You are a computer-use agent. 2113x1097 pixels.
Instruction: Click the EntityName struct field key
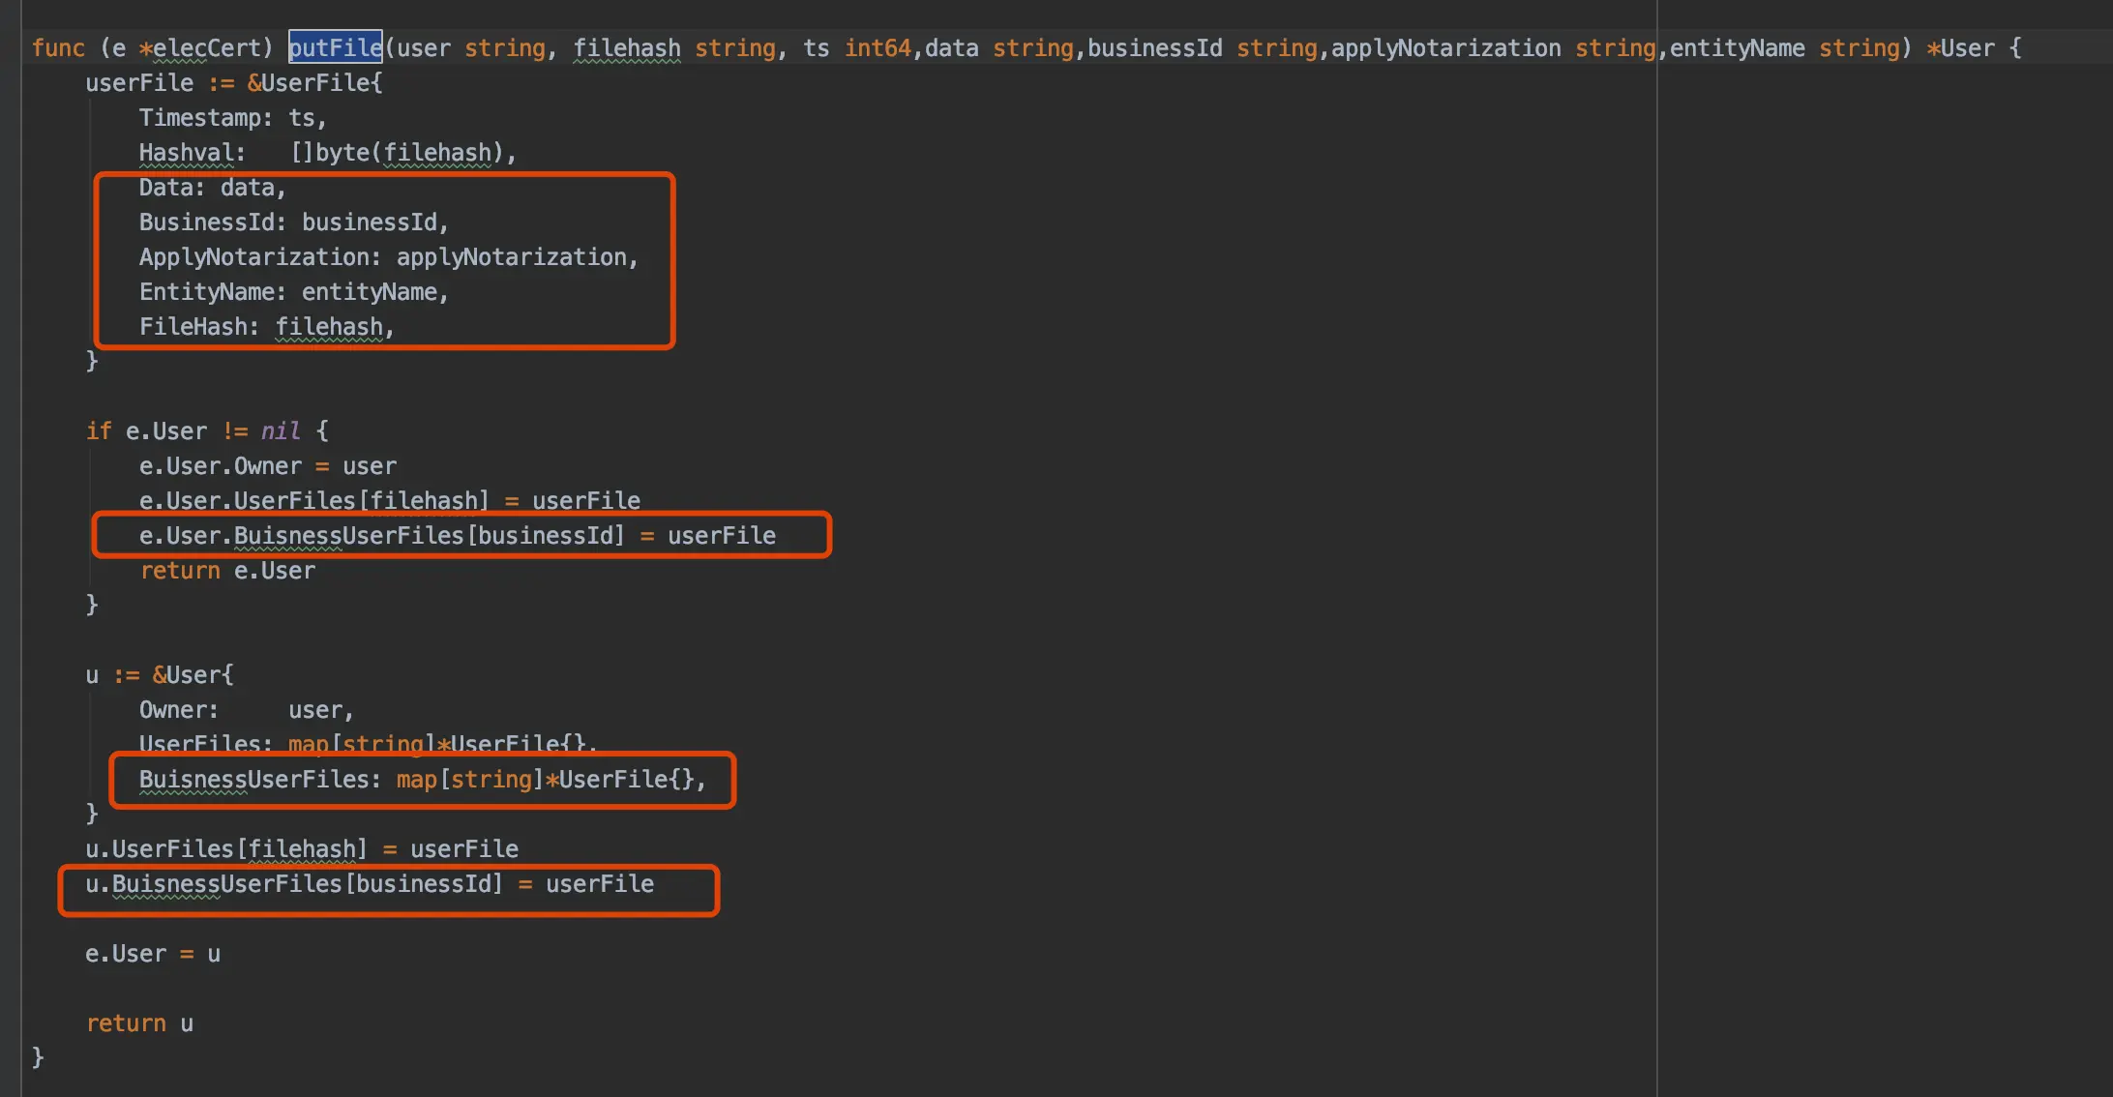(207, 292)
